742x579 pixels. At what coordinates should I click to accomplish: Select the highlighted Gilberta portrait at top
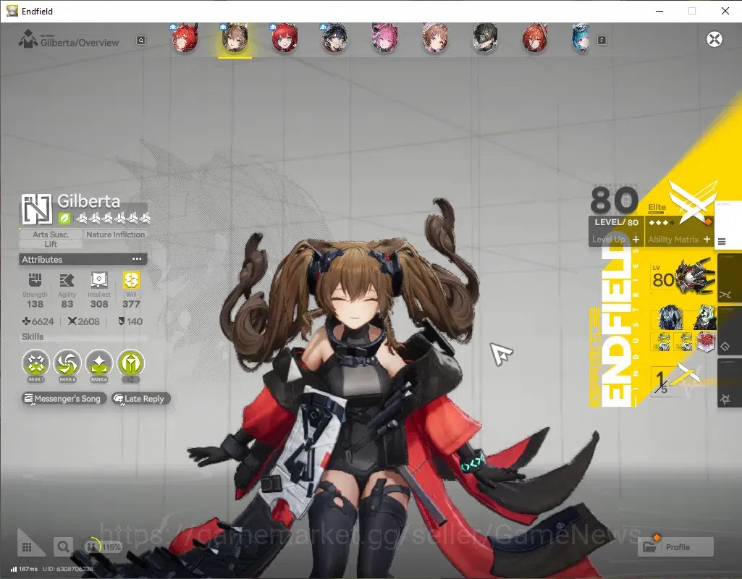point(235,38)
